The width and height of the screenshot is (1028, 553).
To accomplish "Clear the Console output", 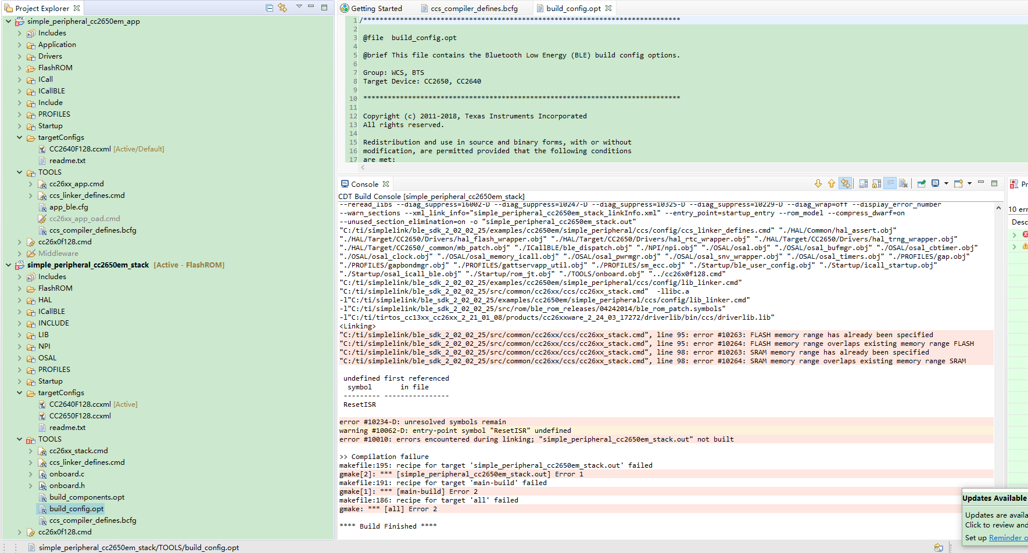I will (x=904, y=184).
